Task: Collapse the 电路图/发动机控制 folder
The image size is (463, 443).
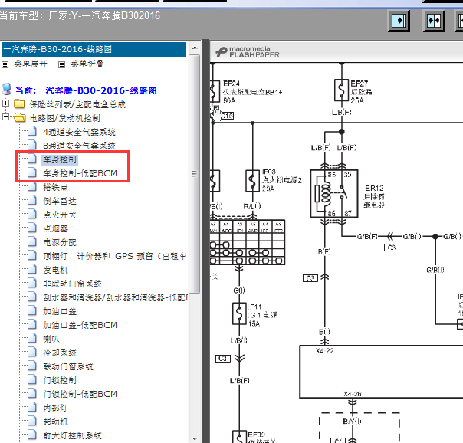Action: (5, 117)
